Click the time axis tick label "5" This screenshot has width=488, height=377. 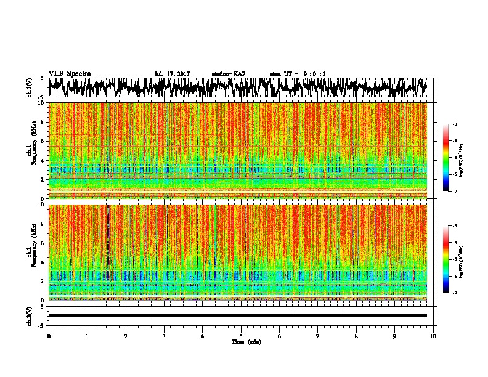[x=241, y=336]
